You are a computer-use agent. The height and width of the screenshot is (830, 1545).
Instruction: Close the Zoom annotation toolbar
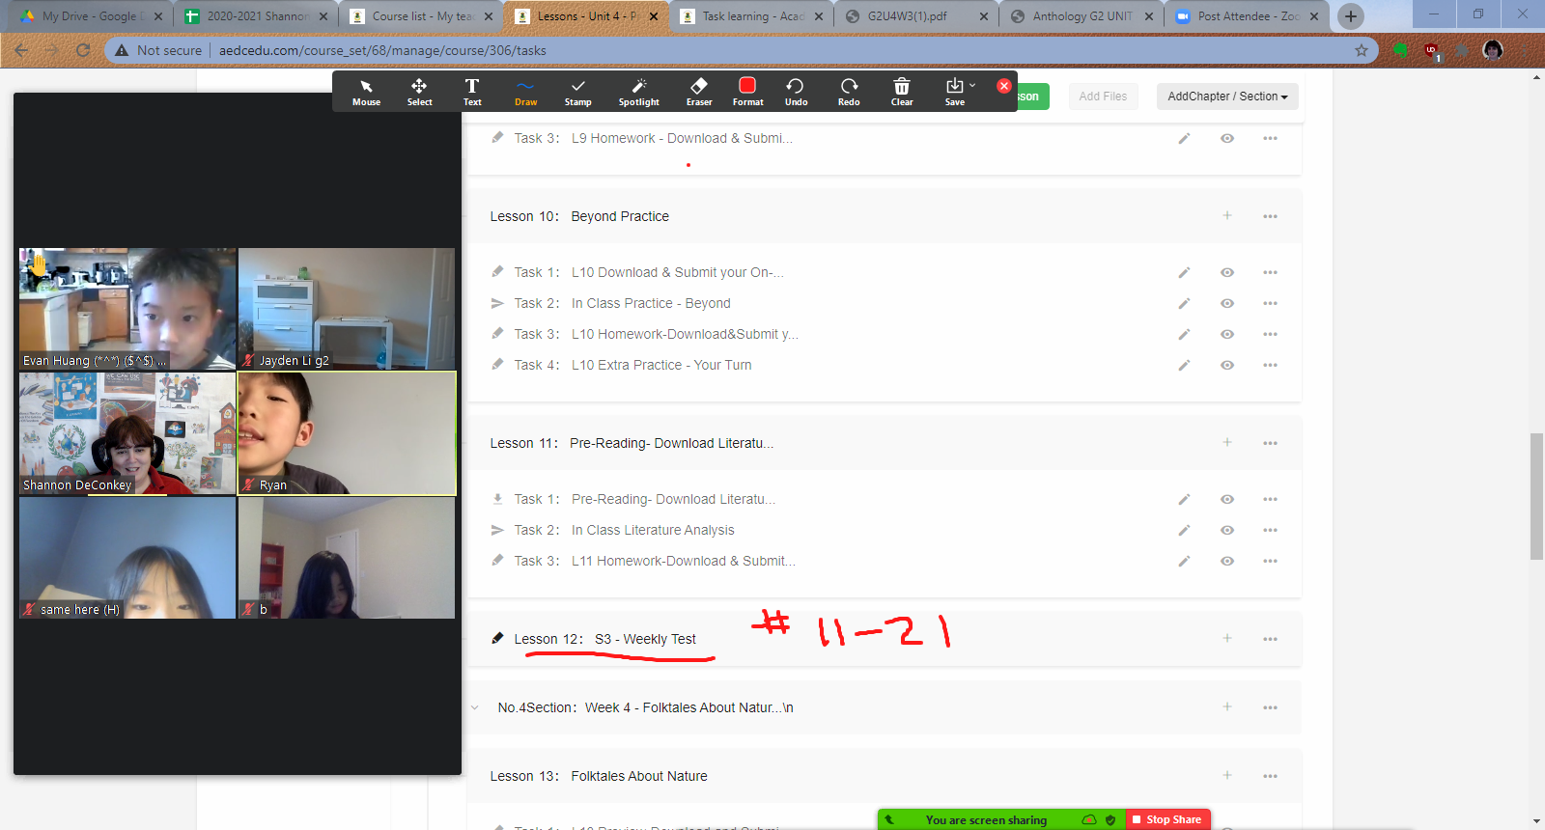tap(1004, 86)
